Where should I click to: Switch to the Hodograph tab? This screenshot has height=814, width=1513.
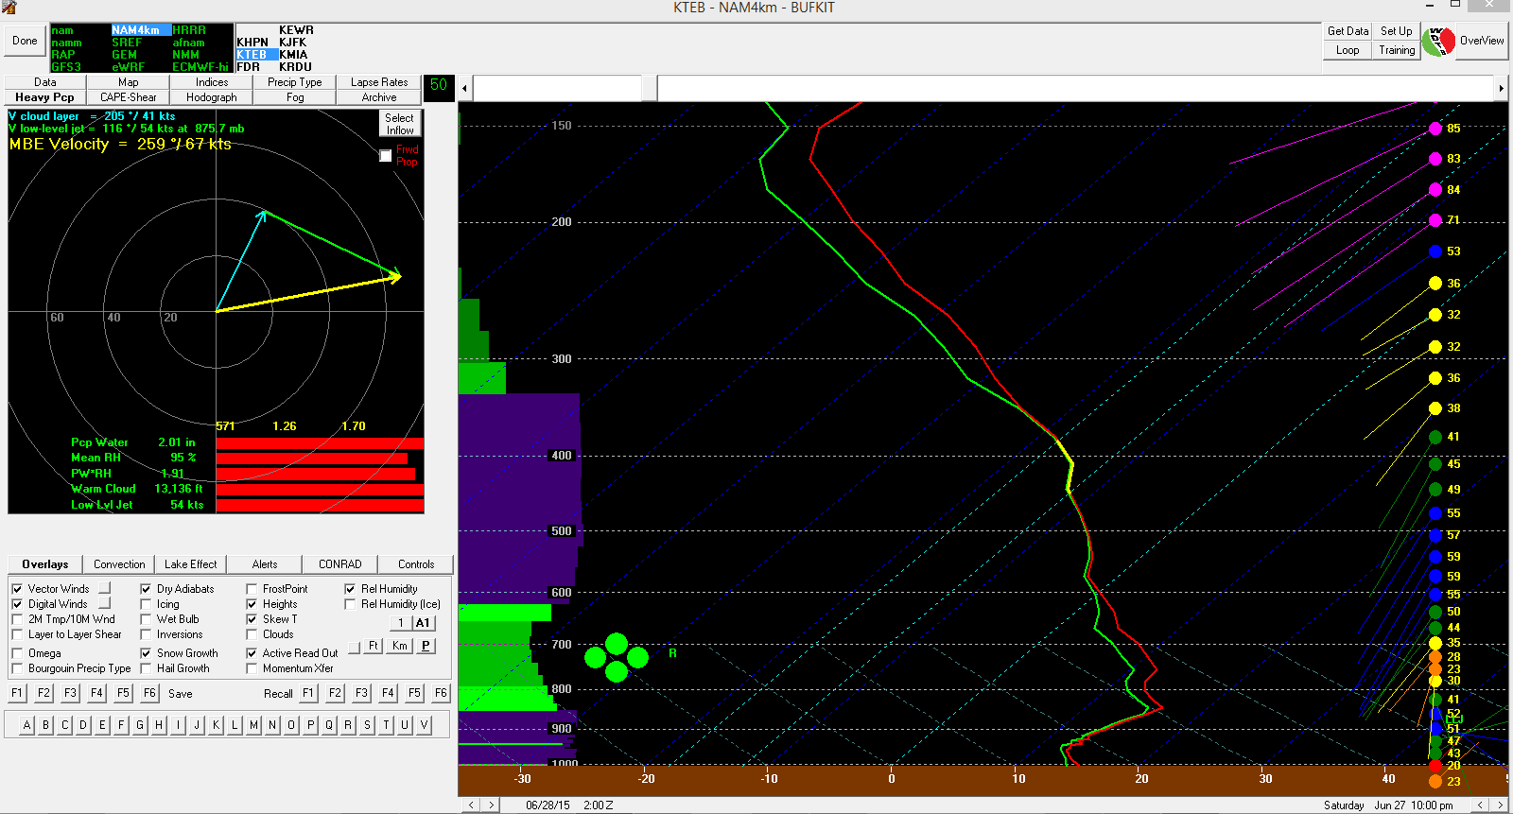tap(212, 97)
